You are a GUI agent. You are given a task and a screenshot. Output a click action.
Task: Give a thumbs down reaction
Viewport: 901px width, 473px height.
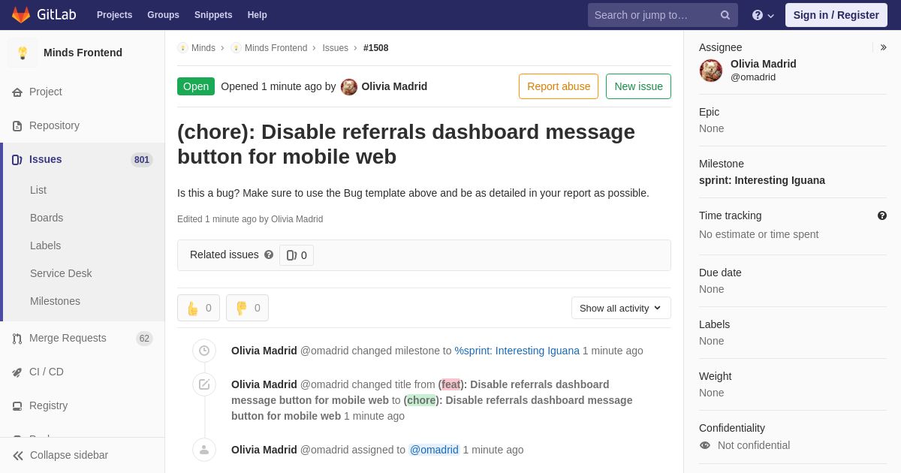click(x=247, y=308)
